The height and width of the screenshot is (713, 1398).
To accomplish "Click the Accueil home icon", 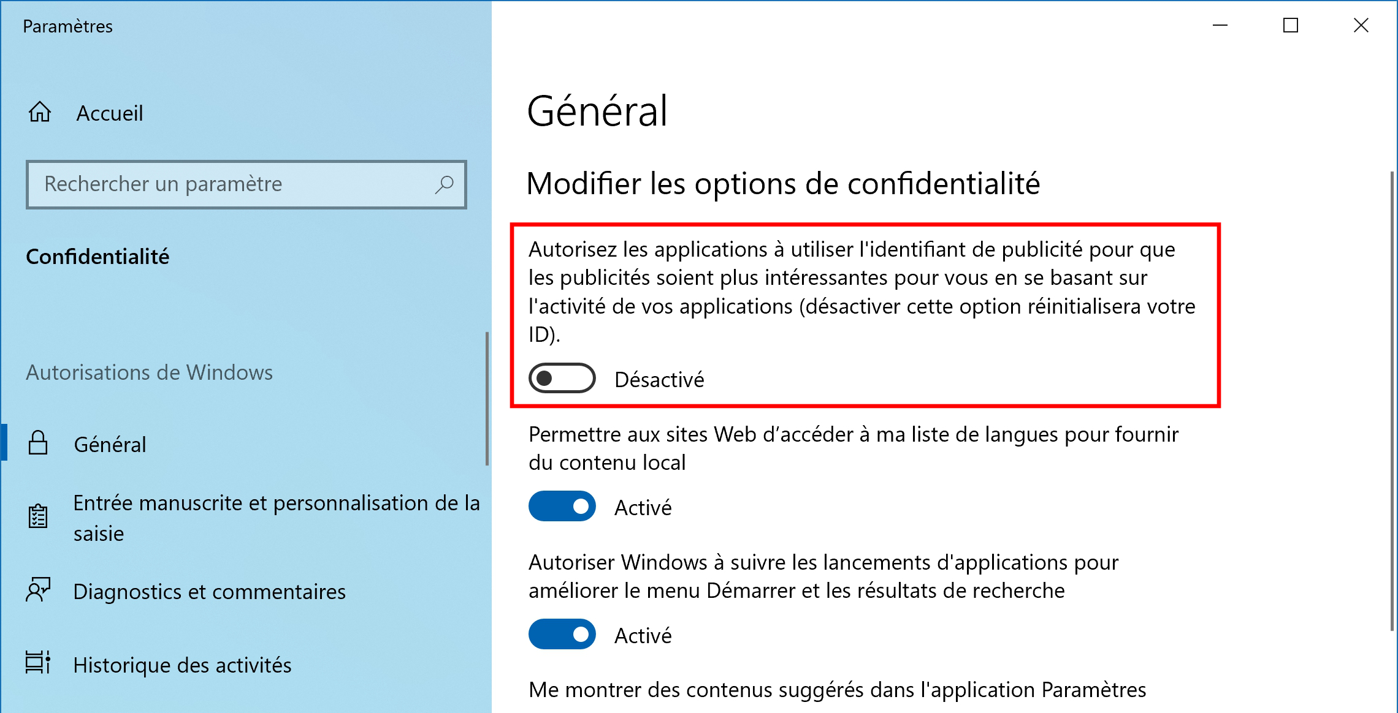I will coord(40,112).
